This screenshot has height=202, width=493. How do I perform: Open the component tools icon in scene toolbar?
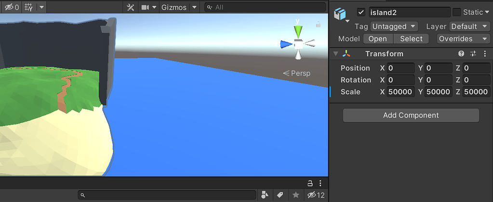pos(130,7)
